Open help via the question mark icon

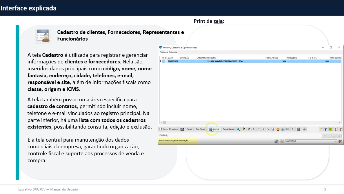click(x=325, y=129)
